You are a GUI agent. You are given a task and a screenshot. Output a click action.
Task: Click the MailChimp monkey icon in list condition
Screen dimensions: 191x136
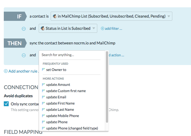pos(54,16)
